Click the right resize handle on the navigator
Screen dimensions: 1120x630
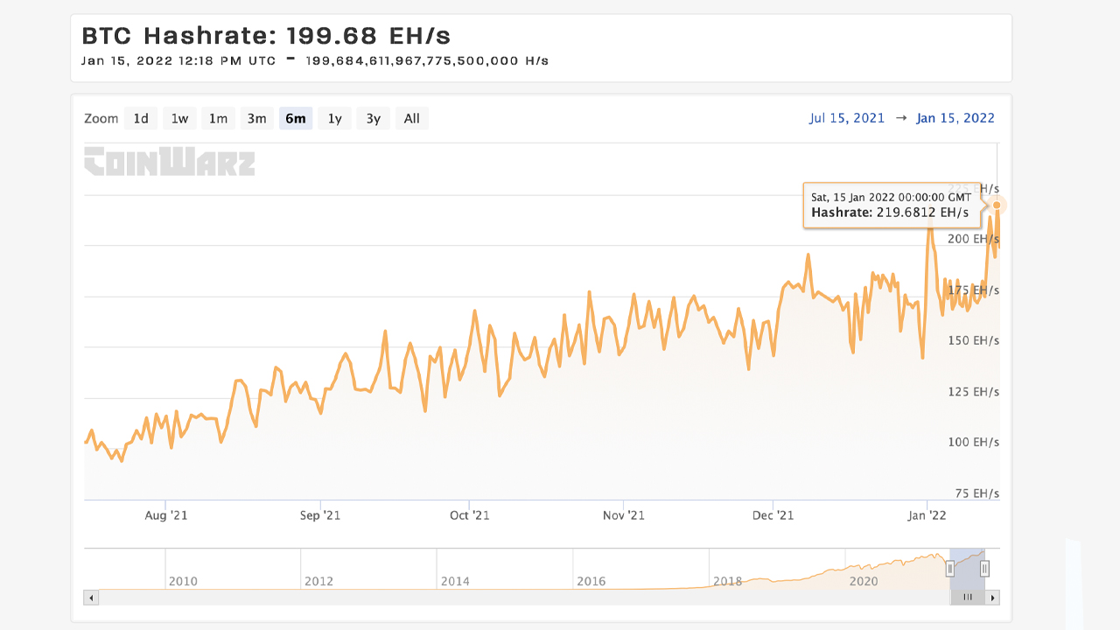[984, 569]
